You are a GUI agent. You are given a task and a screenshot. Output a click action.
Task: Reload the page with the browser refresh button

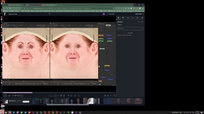(x=10, y=8)
